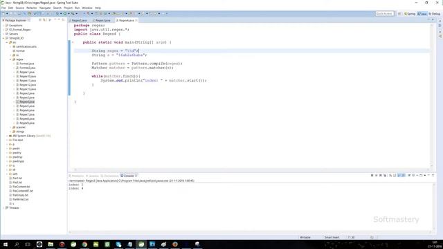This screenshot has width=443, height=249.
Task: Open the Source menu
Action: click(x=20, y=8)
